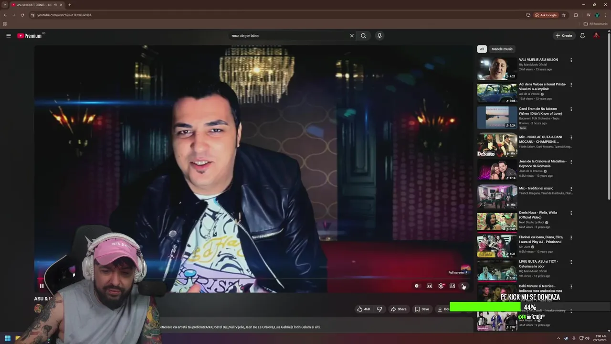The width and height of the screenshot is (611, 344).
Task: Open the browser extensions puzzle icon
Action: (x=576, y=15)
